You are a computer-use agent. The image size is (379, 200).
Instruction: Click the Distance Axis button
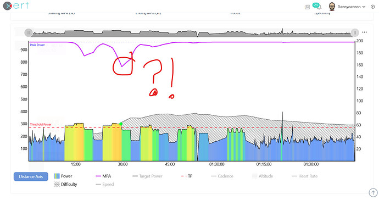tap(31, 176)
